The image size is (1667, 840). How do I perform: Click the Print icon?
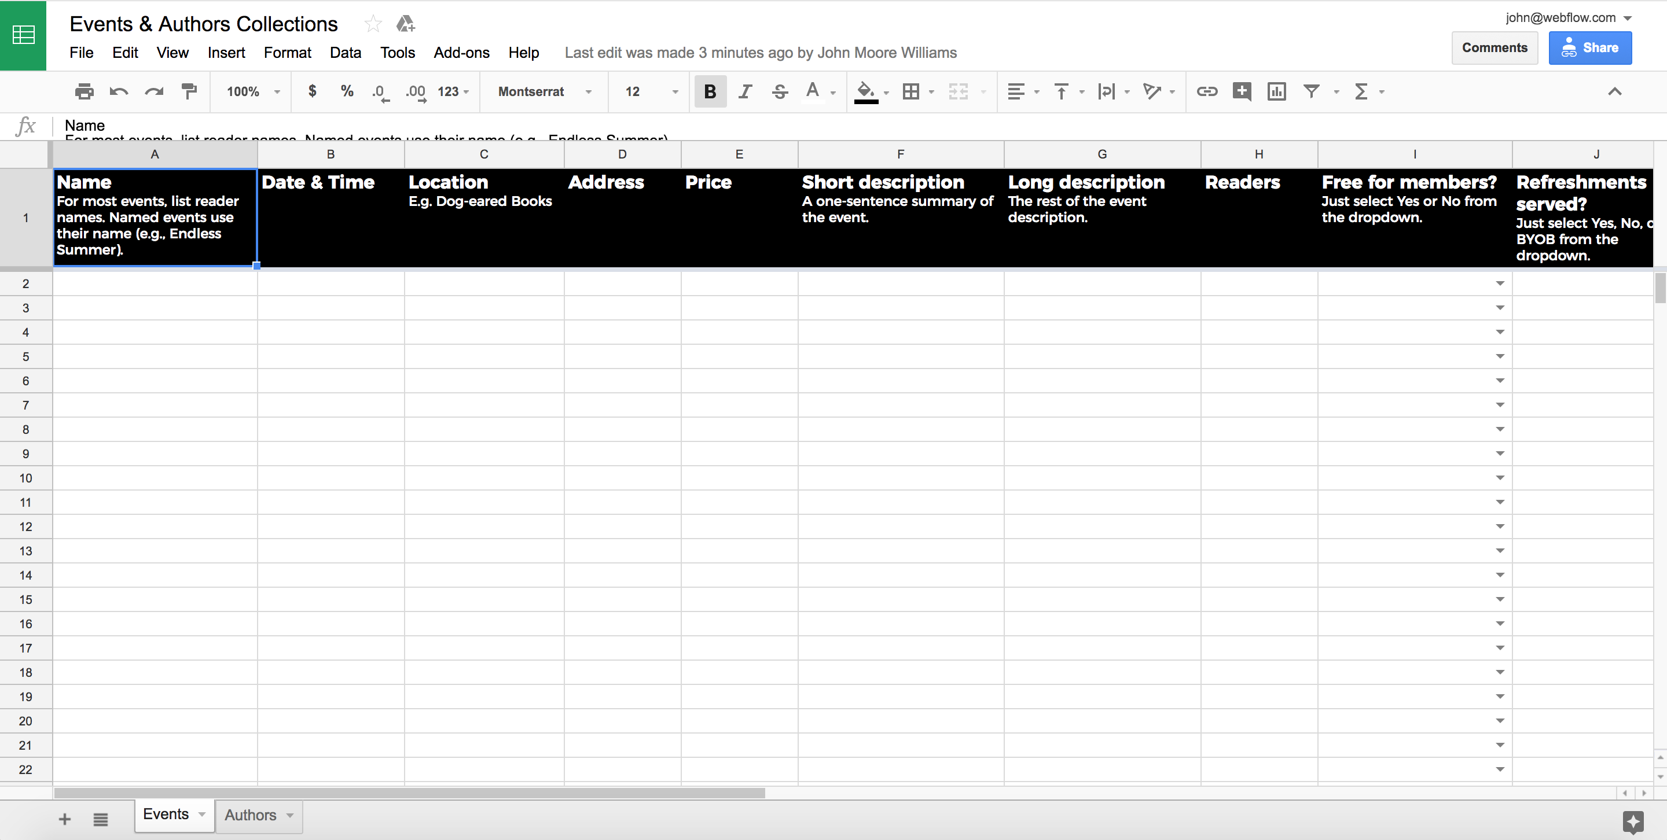click(84, 92)
